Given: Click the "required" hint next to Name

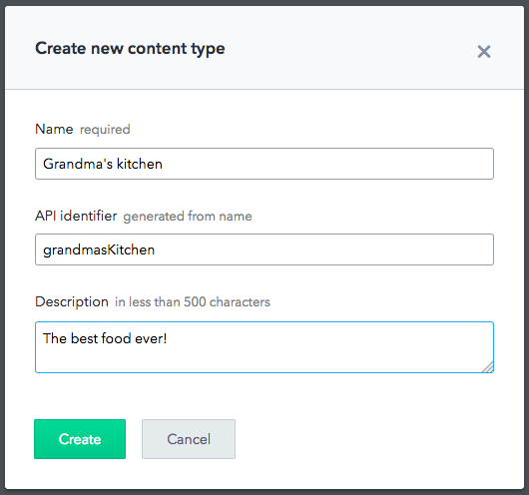Looking at the screenshot, I should [105, 130].
